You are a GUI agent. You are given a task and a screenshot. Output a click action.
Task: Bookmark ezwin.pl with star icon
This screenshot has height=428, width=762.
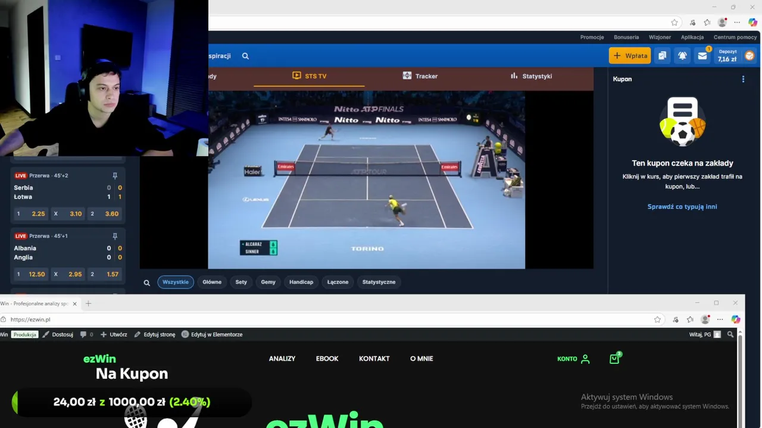pos(657,319)
